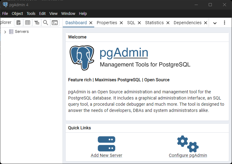Click the Add New Server icon
Viewport: 232px width, 164px height.
[x=107, y=144]
